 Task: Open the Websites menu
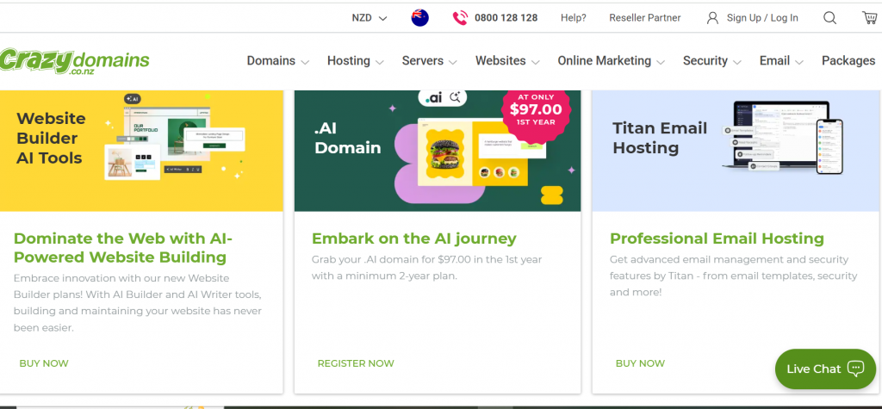500,61
